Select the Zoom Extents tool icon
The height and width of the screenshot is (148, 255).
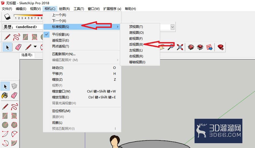180,47
